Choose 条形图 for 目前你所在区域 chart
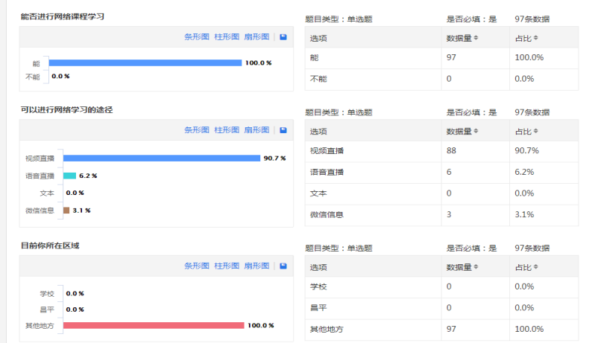589x343 pixels. pyautogui.click(x=197, y=266)
